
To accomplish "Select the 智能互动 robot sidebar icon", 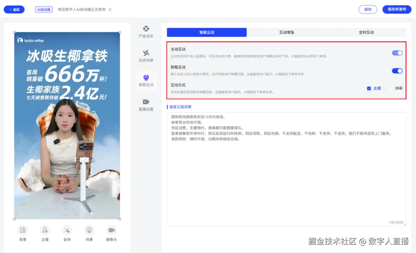I will click(x=146, y=80).
